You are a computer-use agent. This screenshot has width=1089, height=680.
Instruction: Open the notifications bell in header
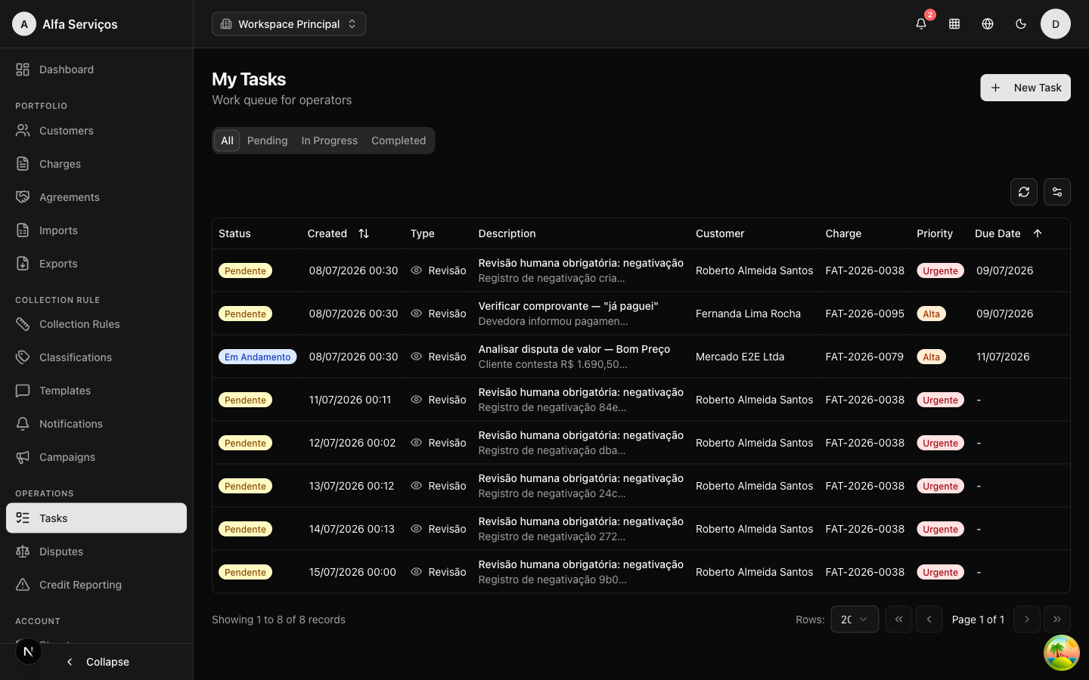pyautogui.click(x=921, y=23)
